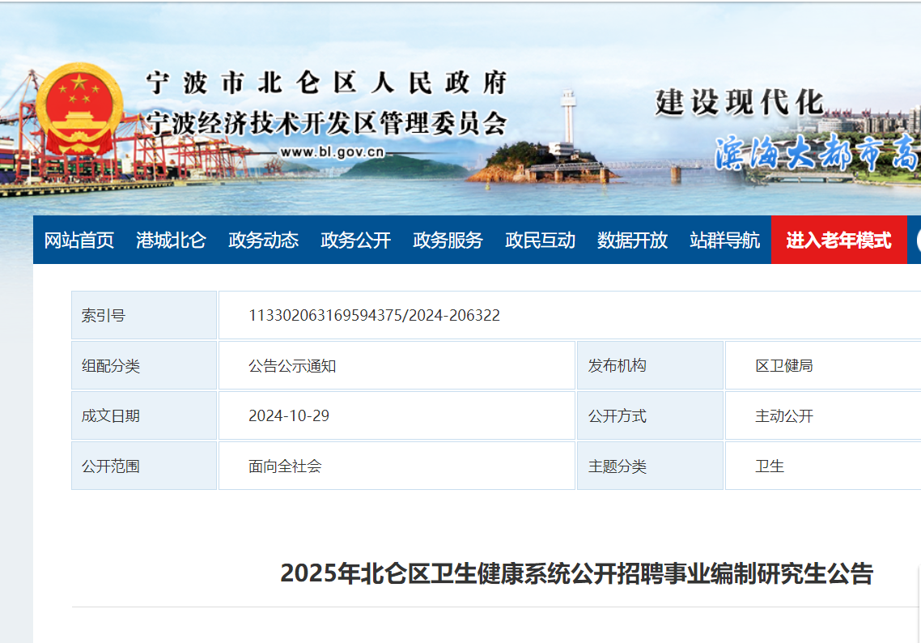Select 政务公开 in navigation
The image size is (921, 643).
pos(355,241)
